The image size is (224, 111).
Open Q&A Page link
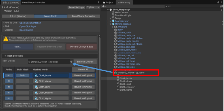point(27,26)
